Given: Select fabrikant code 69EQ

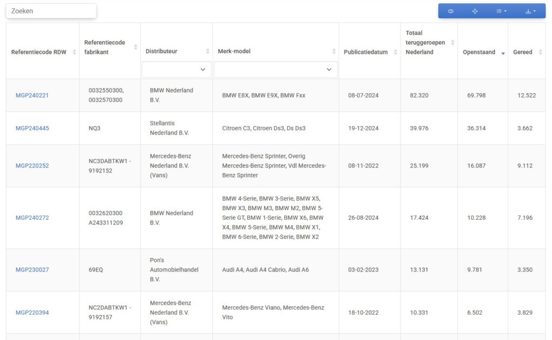Looking at the screenshot, I should point(96,269).
